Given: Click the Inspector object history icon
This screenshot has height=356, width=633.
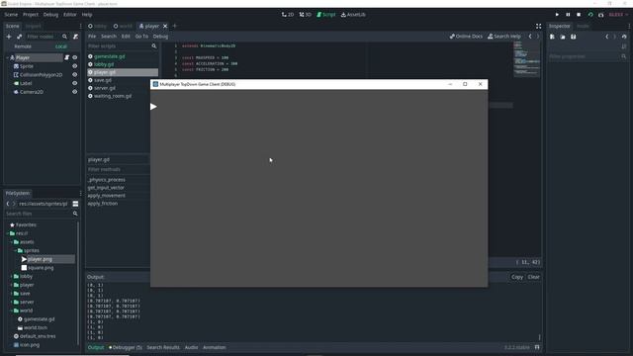Looking at the screenshot, I should 624,37.
